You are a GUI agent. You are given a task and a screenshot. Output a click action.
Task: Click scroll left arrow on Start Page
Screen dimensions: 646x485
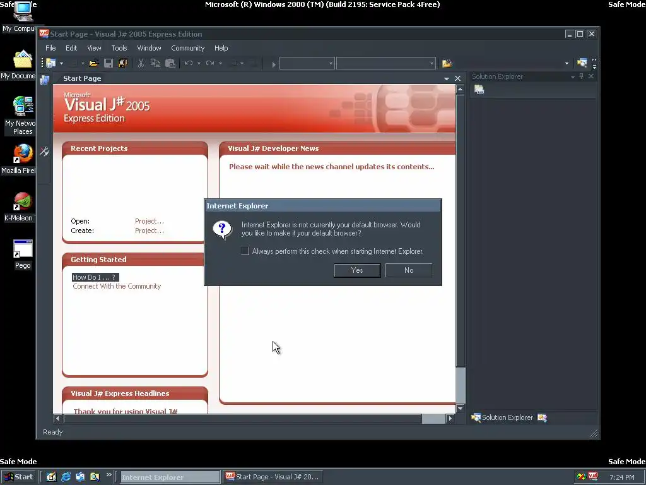click(x=57, y=419)
